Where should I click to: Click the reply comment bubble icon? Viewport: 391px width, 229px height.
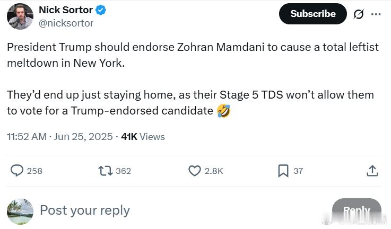coord(18,171)
